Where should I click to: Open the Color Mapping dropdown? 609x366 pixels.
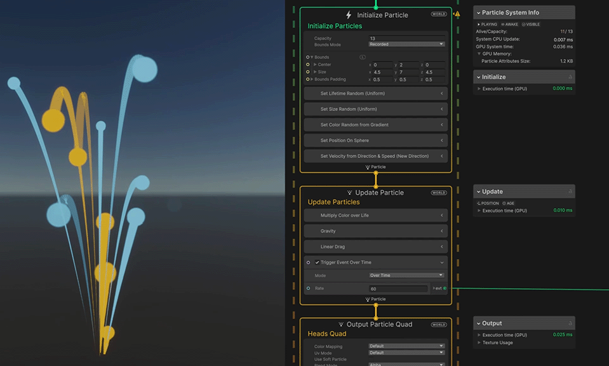[x=406, y=346]
